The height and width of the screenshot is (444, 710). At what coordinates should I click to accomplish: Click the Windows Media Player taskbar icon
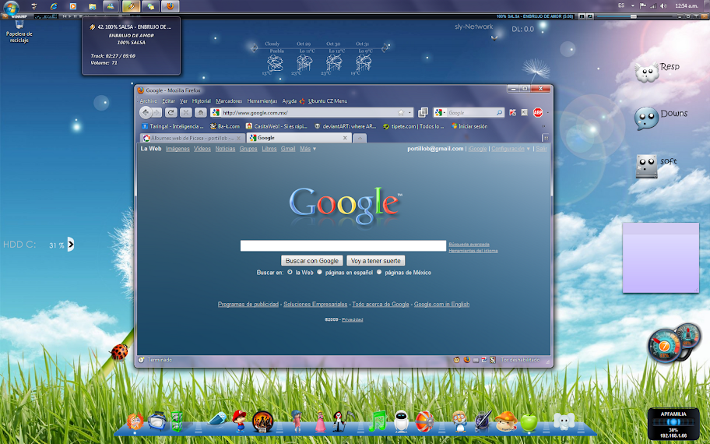pyautogui.click(x=73, y=6)
